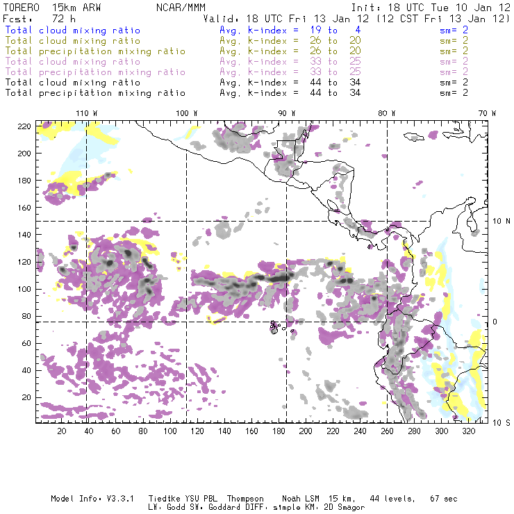Select the 'Model Info: V3.3.1' text
Viewport: 514px width, 514px height.
coord(92,499)
